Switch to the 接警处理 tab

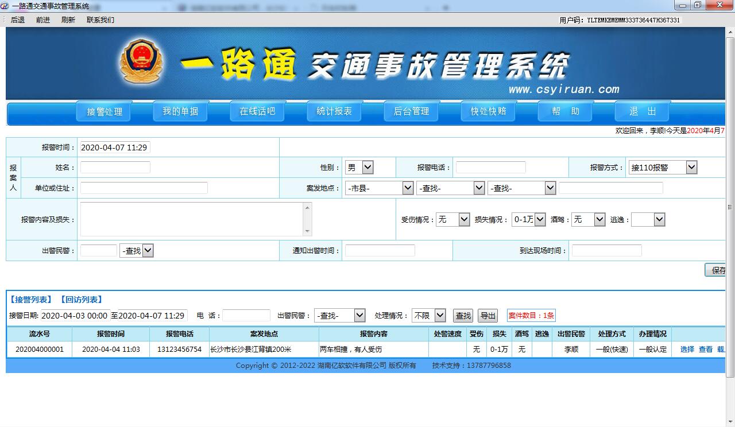103,111
